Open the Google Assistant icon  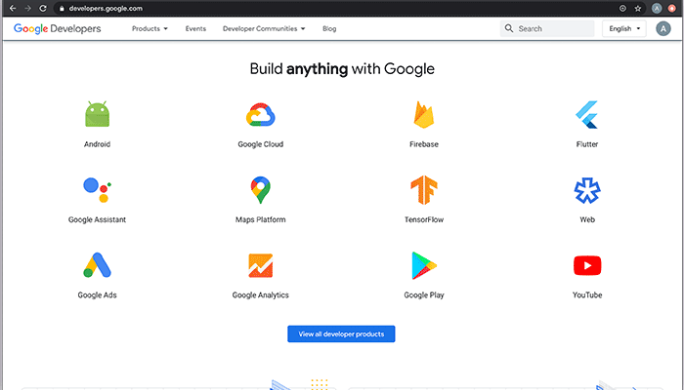tap(97, 189)
